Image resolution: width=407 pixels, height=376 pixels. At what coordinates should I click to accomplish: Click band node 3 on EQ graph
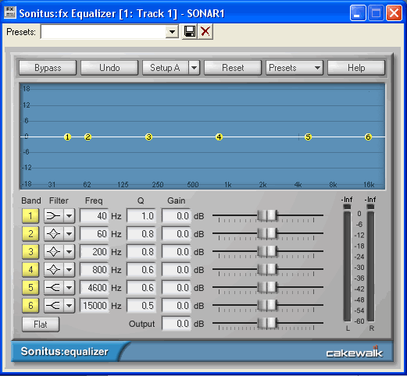tap(148, 137)
